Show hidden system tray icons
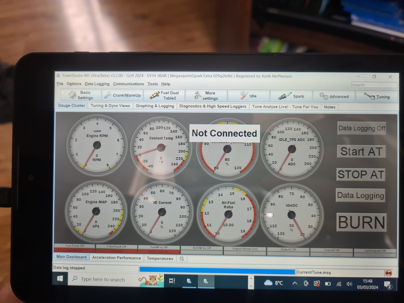The width and height of the screenshot is (404, 303). pos(295,283)
